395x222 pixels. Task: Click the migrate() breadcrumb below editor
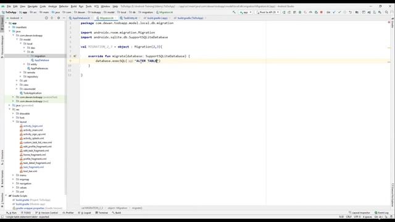click(x=137, y=208)
